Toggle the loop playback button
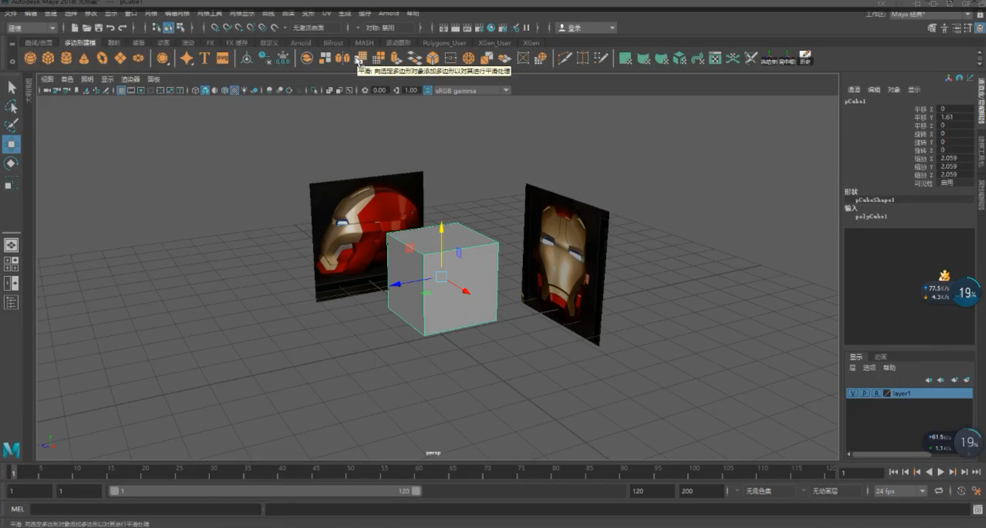 click(x=939, y=491)
